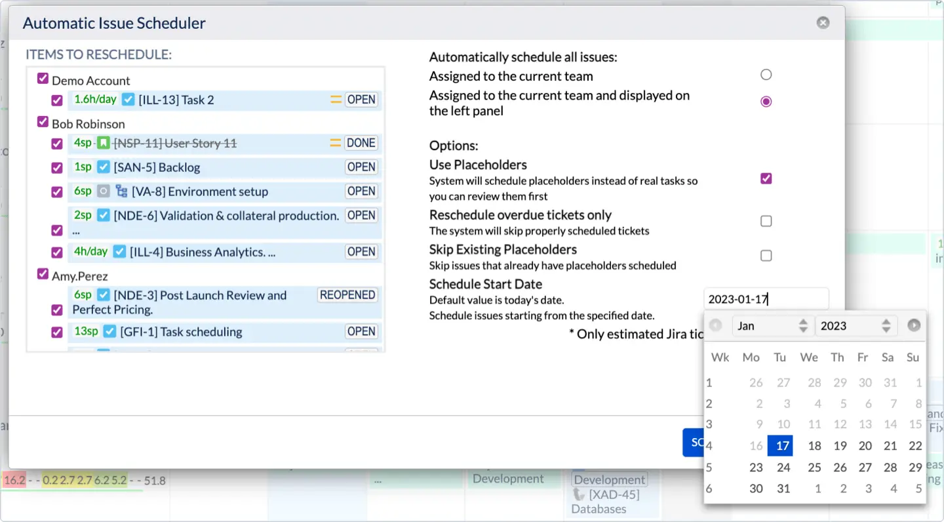Screen dimensions: 944x522
Task: Click the Schedule Start Date input field
Action: (x=766, y=300)
